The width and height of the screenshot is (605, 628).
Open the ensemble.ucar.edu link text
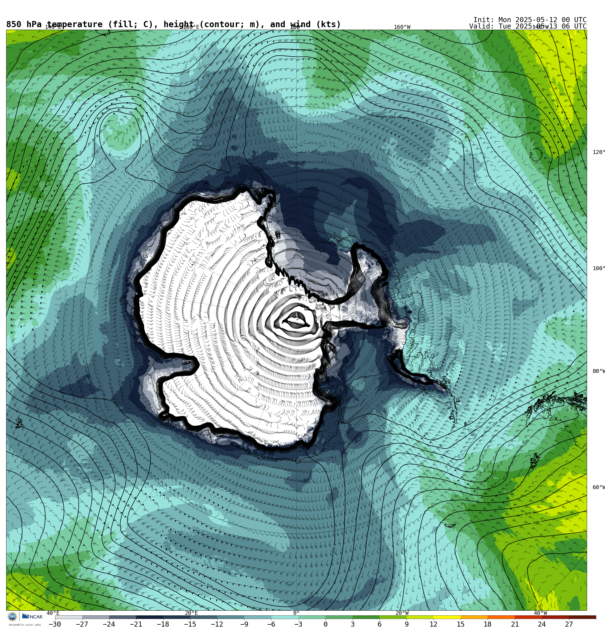pos(25,624)
